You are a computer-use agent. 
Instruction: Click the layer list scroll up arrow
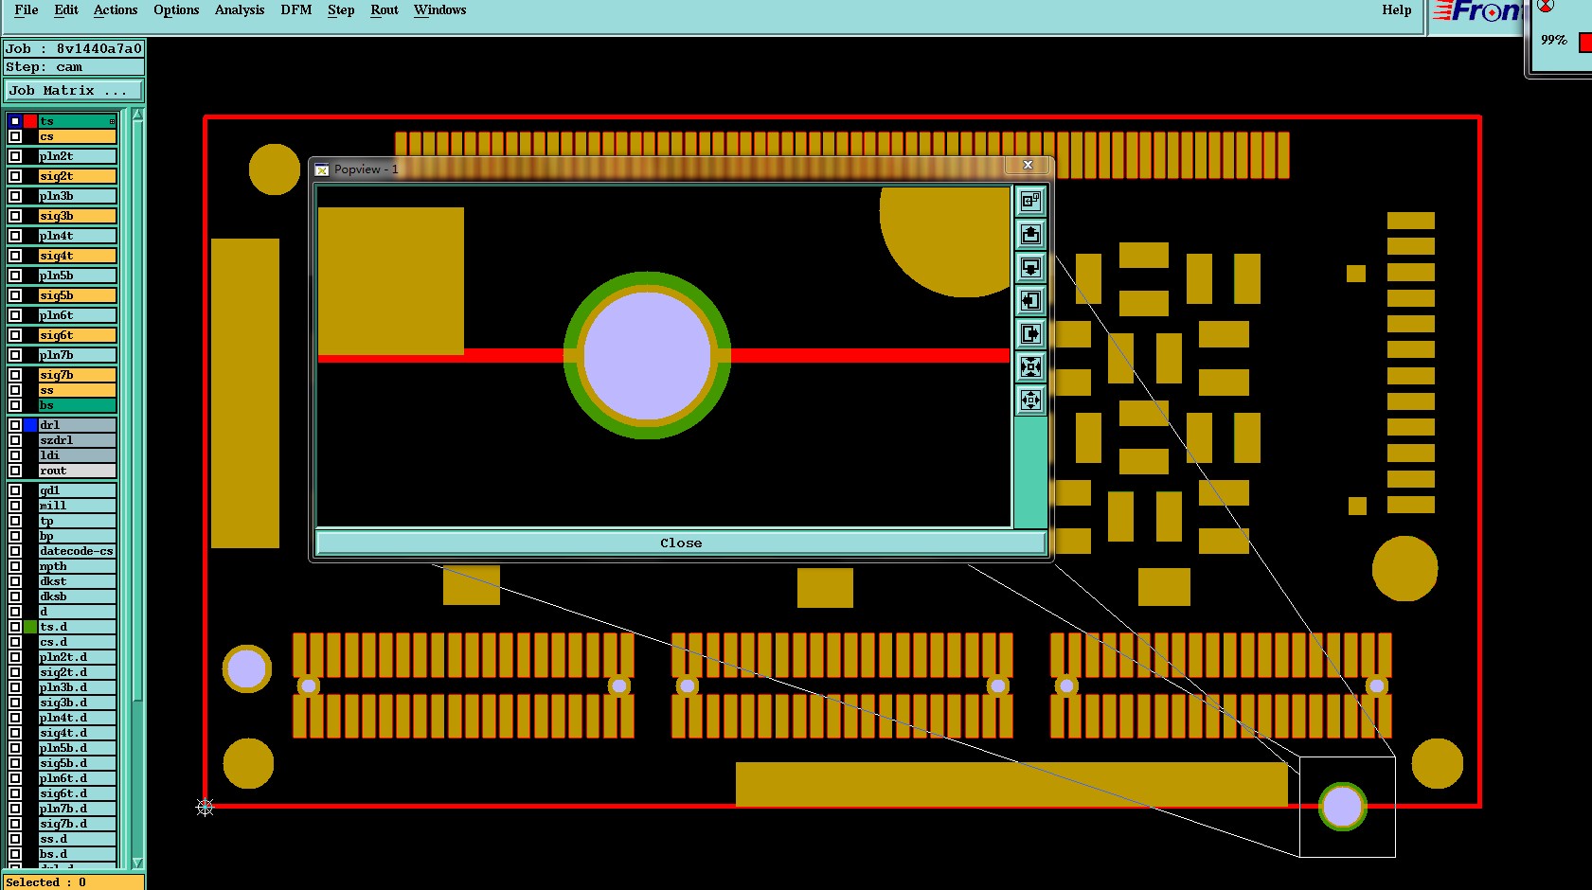137,115
